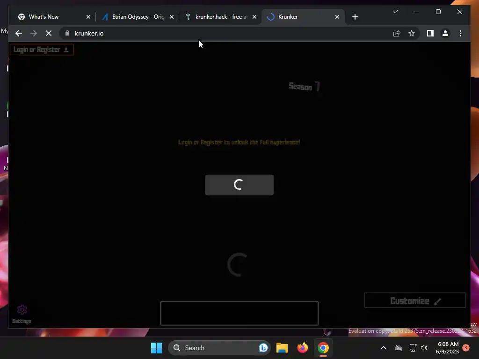Click the 'Login or Register to unlock' text
Screen dimensions: 479x359
click(239, 142)
